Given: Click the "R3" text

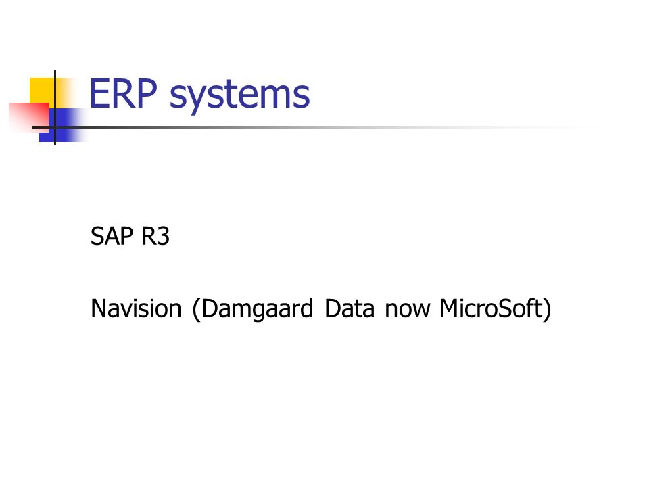Looking at the screenshot, I should (x=155, y=236).
